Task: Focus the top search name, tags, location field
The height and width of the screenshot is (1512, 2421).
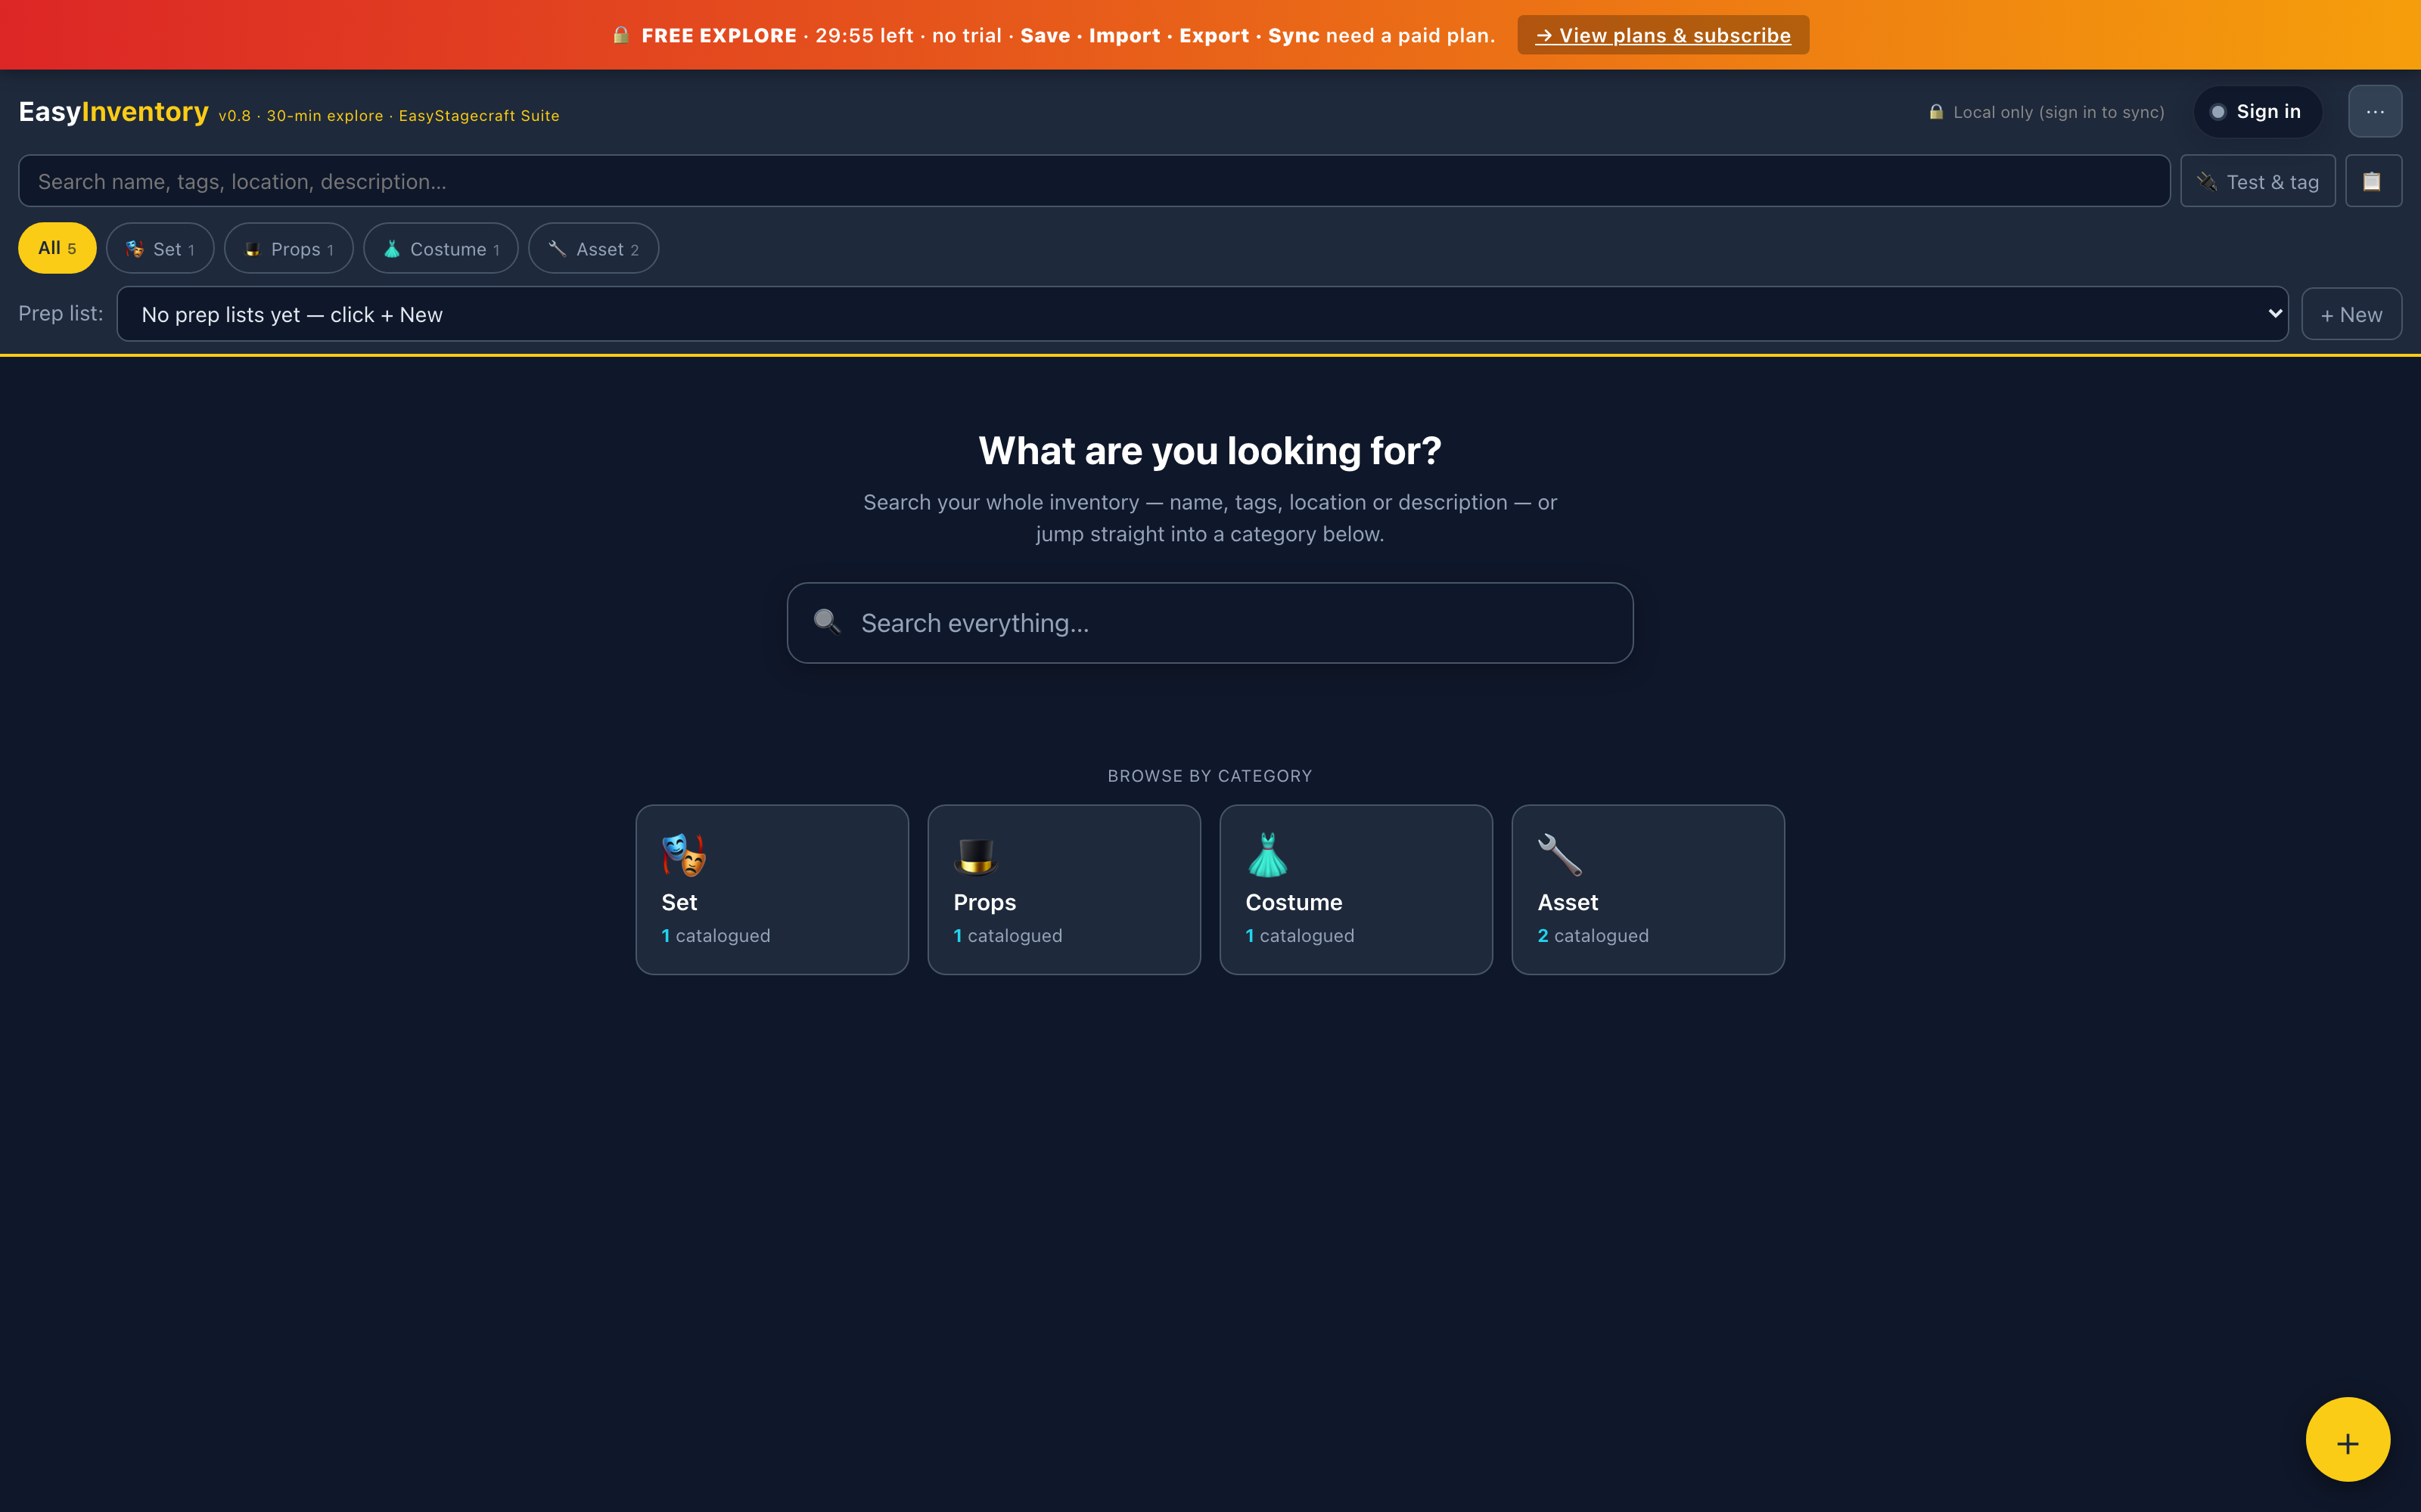Action: click(x=1095, y=181)
